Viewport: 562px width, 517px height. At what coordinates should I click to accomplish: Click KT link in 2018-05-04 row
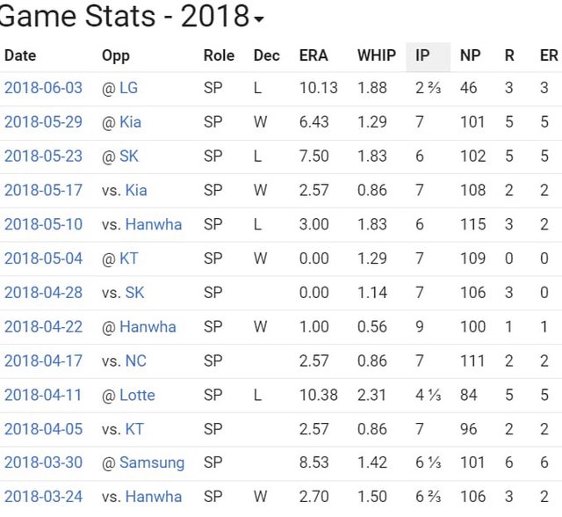point(129,258)
